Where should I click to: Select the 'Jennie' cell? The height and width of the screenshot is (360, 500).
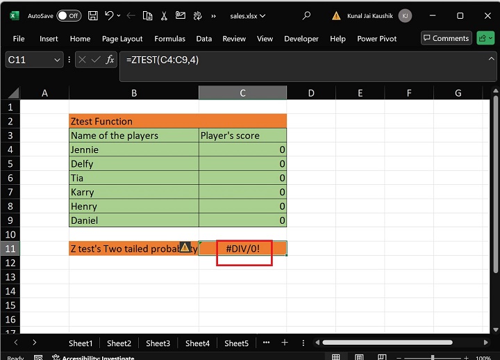pos(134,149)
